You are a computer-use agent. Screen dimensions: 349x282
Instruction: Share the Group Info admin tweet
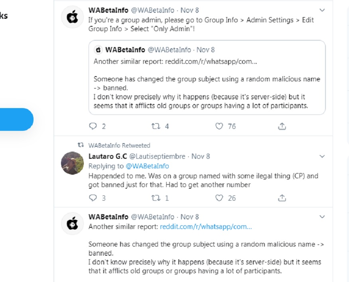point(282,126)
